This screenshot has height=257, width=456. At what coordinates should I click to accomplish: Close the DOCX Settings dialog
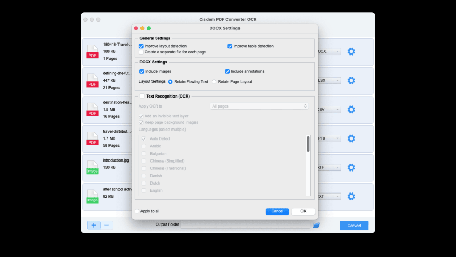coord(136,28)
